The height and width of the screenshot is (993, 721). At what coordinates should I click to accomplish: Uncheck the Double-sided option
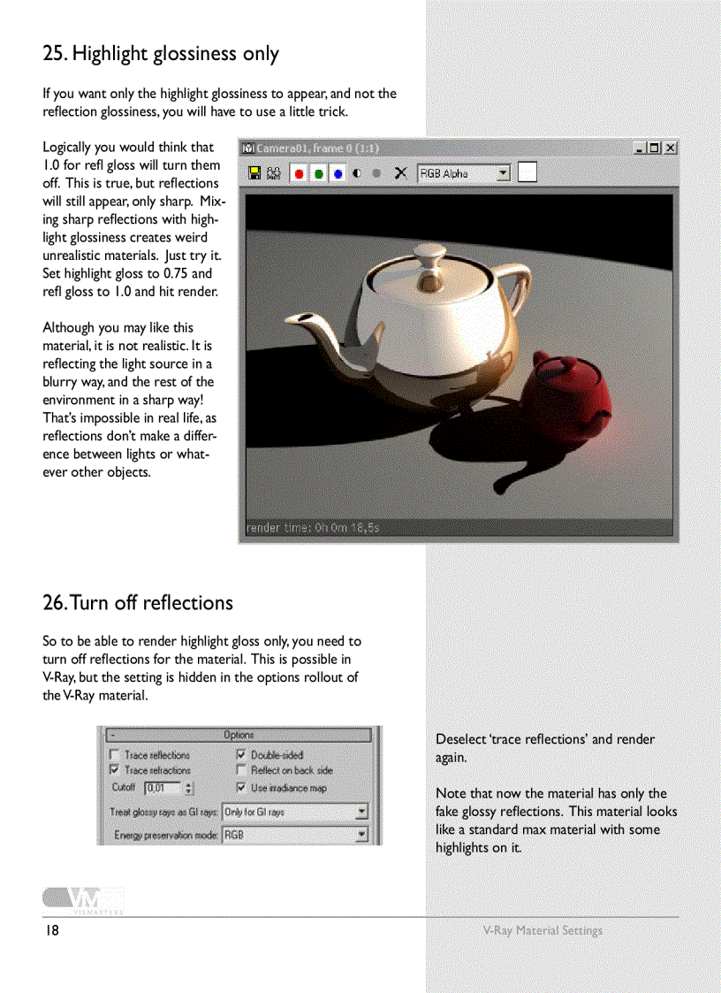pyautogui.click(x=241, y=754)
